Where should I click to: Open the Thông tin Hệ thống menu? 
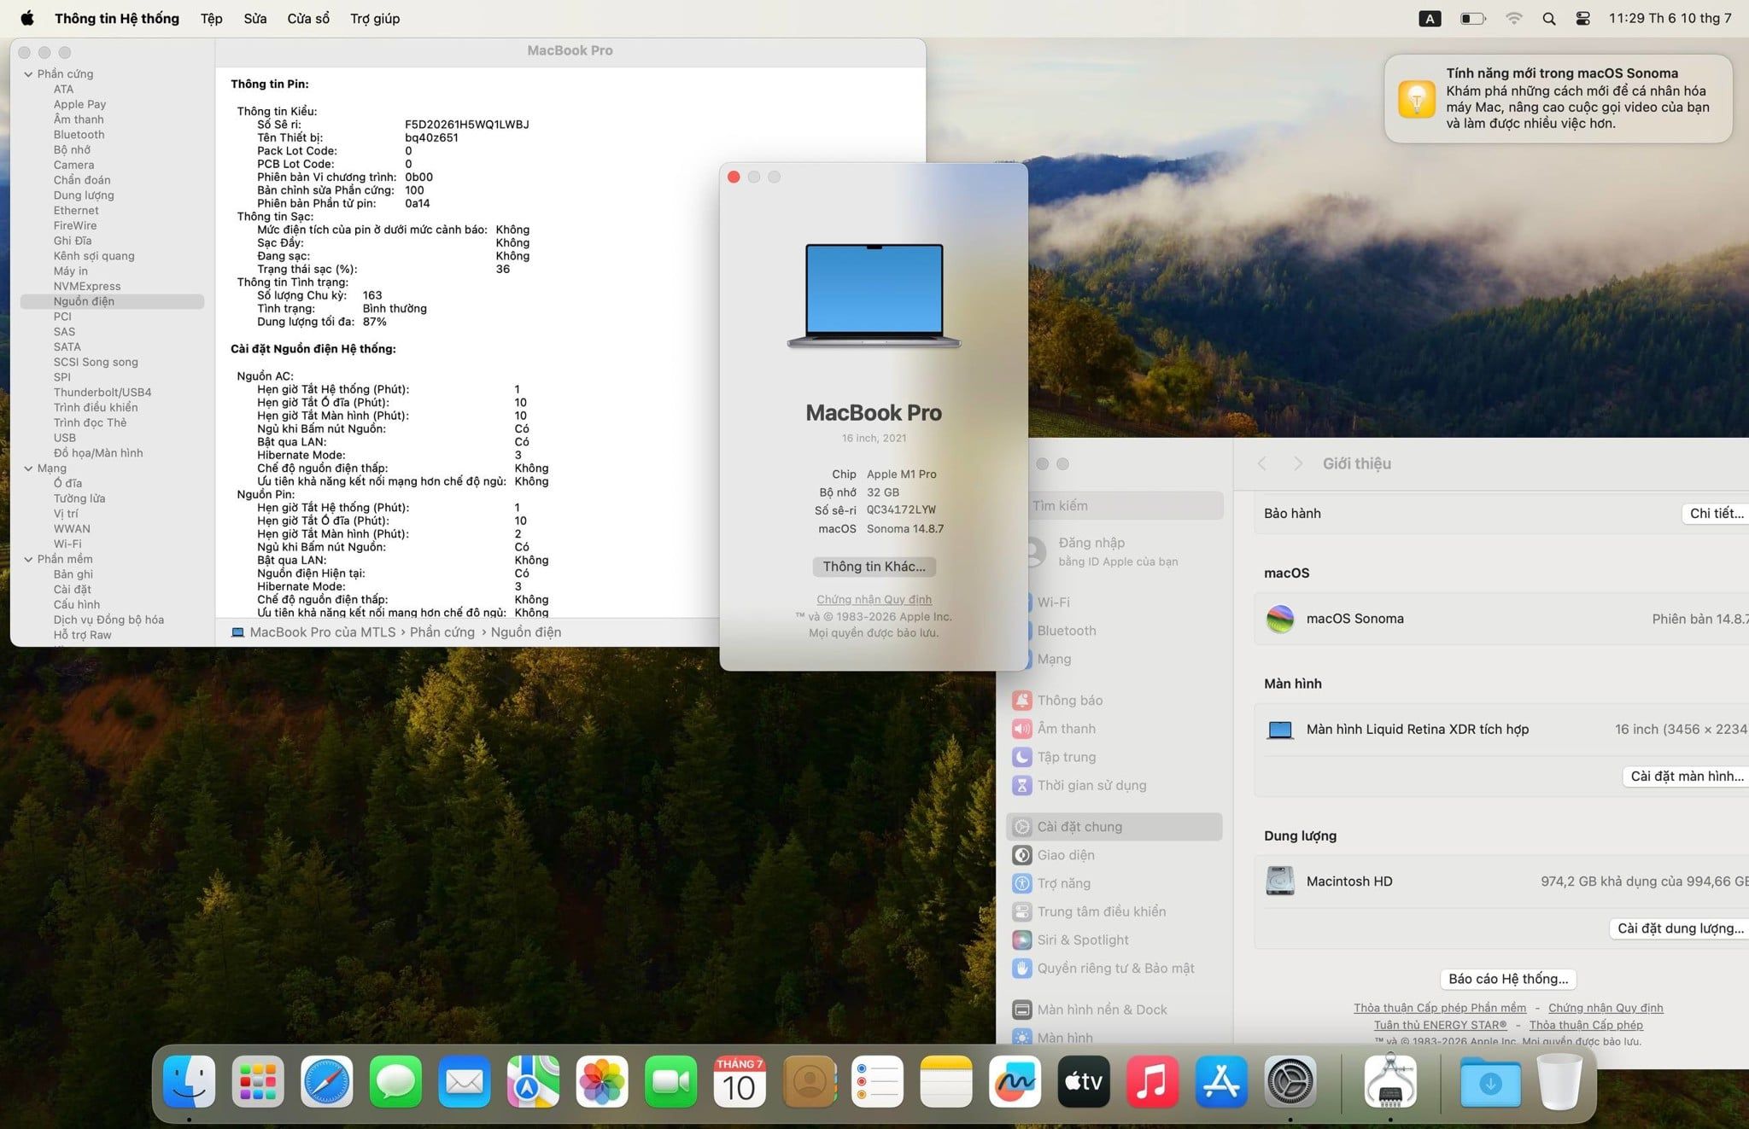117,18
